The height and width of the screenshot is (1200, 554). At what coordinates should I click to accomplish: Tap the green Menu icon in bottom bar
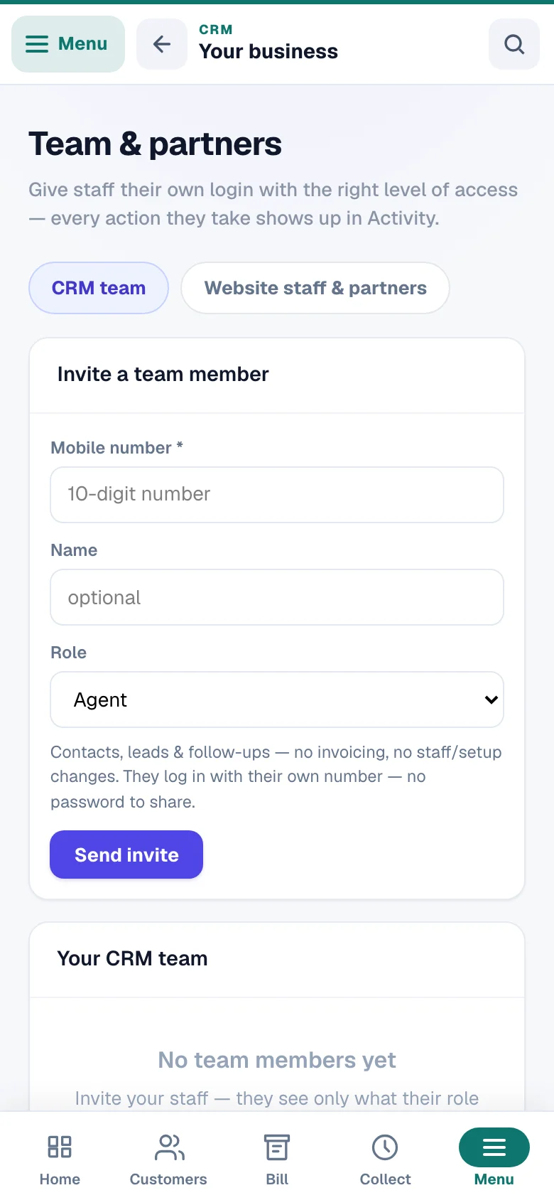pyautogui.click(x=494, y=1147)
